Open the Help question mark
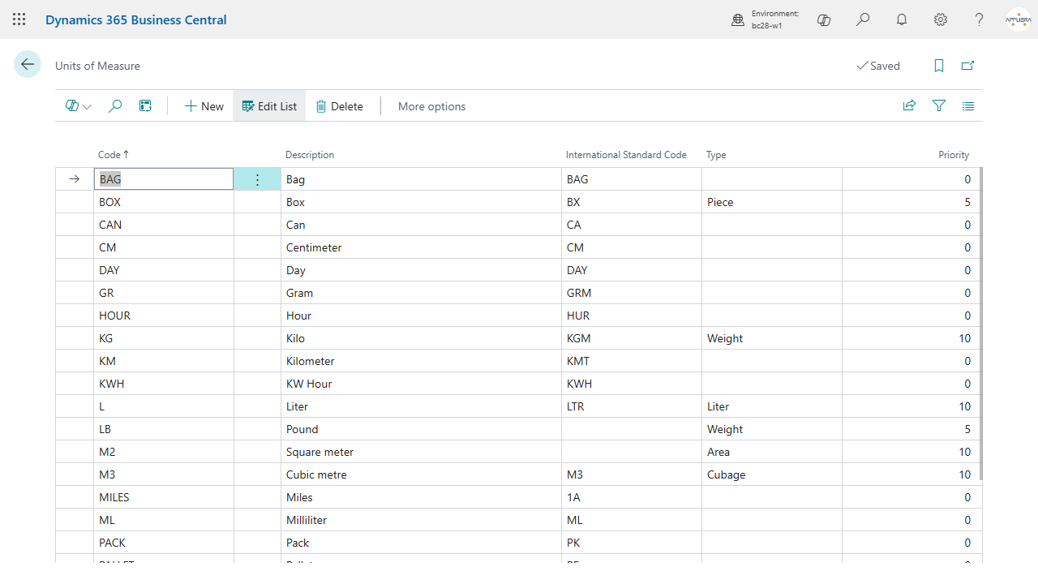 coord(980,19)
